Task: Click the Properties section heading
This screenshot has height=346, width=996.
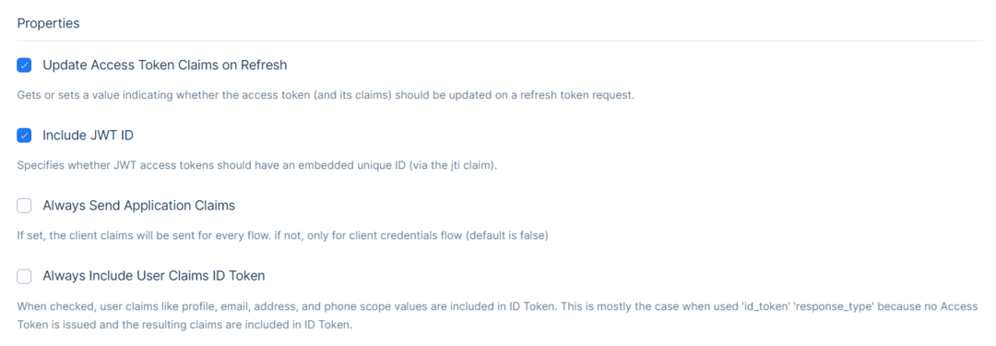Action: pyautogui.click(x=48, y=24)
